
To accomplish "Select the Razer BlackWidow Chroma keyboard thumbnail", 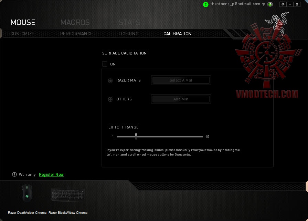I will 68,194.
